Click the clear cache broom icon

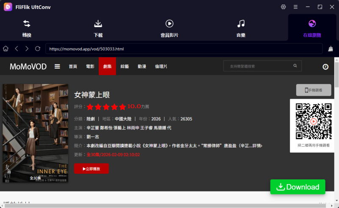tap(330, 49)
